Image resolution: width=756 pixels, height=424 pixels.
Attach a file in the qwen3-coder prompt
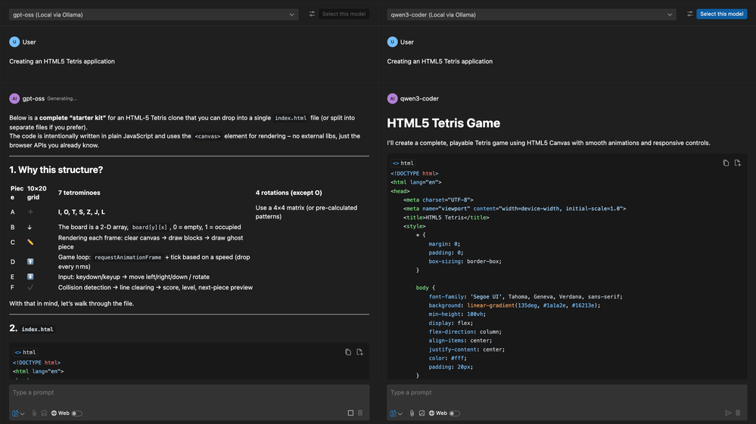point(412,413)
